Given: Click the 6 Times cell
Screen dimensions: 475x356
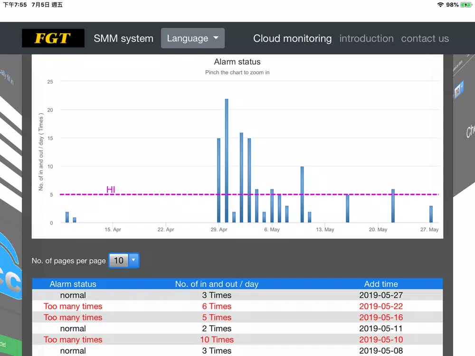Looking at the screenshot, I should click(x=217, y=306).
